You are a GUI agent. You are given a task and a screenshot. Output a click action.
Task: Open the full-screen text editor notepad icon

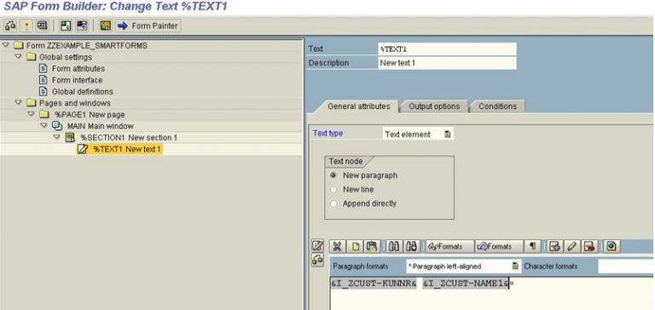317,246
